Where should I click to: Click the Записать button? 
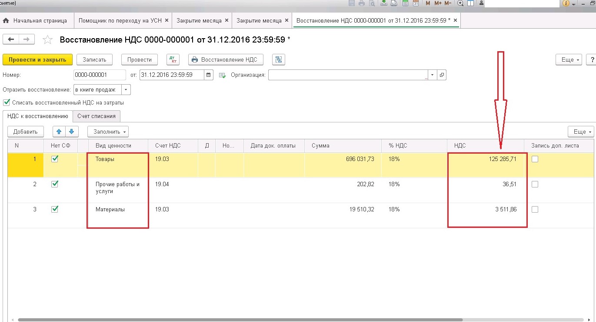tap(95, 60)
